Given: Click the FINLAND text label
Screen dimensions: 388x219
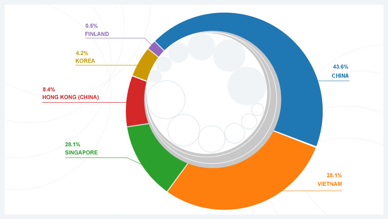Looking at the screenshot, I should tap(97, 34).
